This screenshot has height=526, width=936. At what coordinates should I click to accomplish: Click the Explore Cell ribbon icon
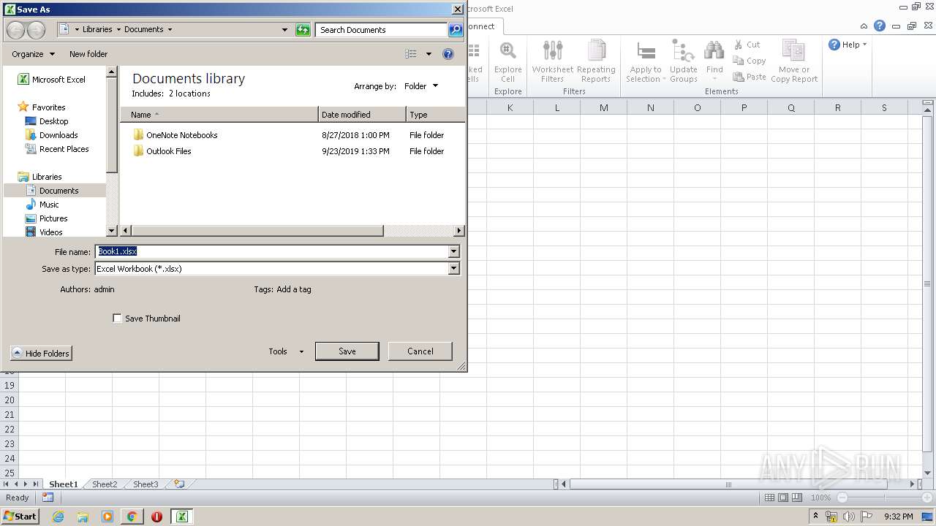click(507, 62)
